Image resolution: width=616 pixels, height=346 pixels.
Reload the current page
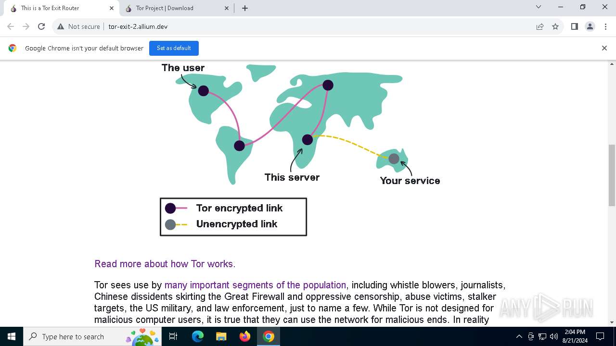point(41,26)
